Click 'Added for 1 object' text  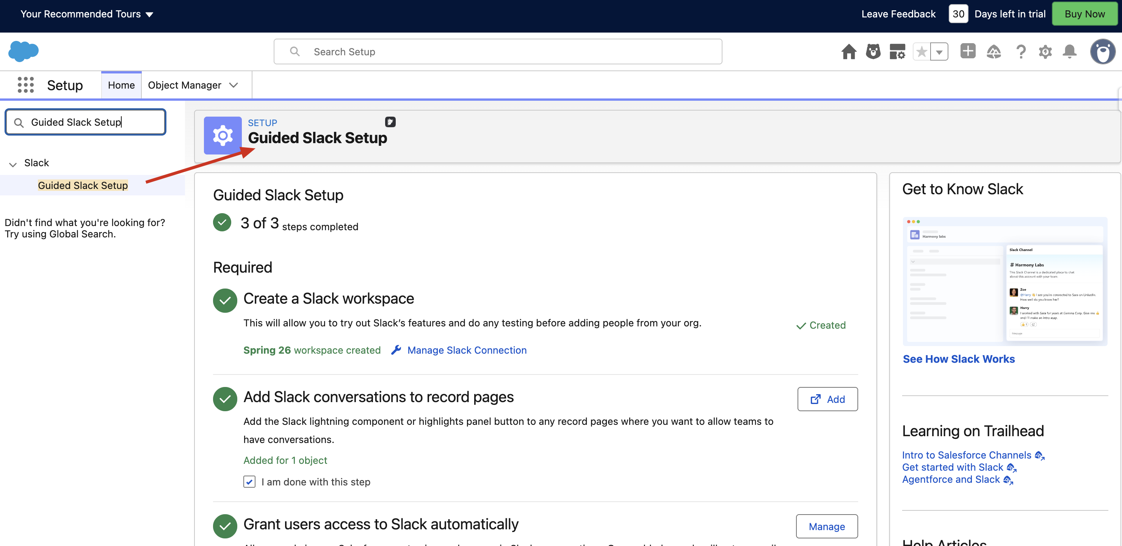pos(285,460)
